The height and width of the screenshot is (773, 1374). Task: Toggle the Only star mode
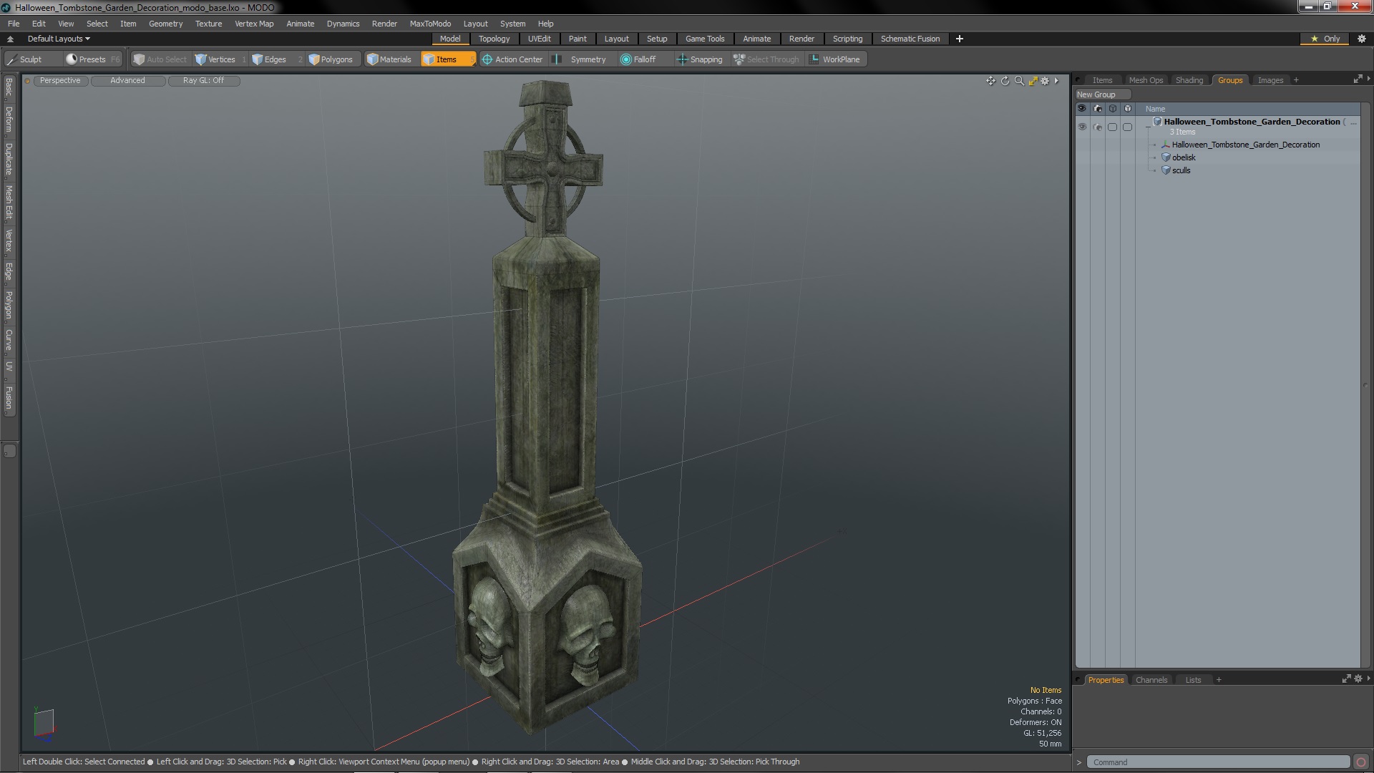1325,39
